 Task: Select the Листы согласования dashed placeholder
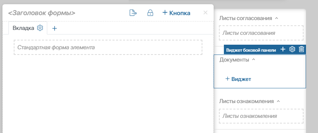coord(261,33)
